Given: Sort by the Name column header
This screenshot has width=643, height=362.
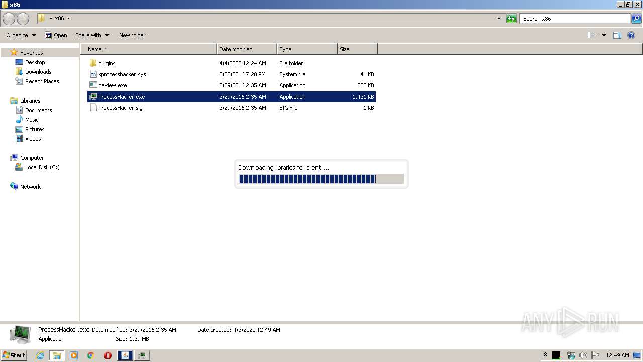Looking at the screenshot, I should tap(149, 49).
